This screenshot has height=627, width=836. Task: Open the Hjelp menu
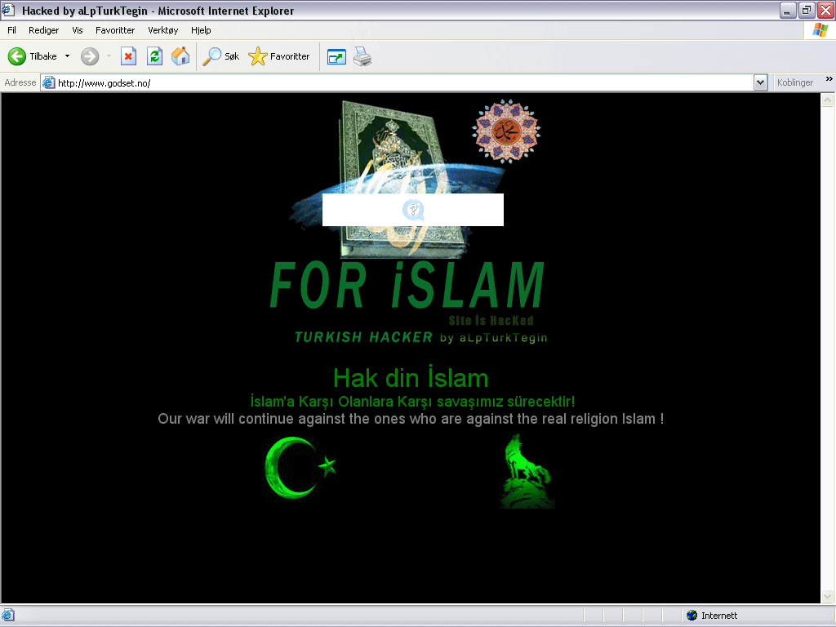pyautogui.click(x=201, y=30)
